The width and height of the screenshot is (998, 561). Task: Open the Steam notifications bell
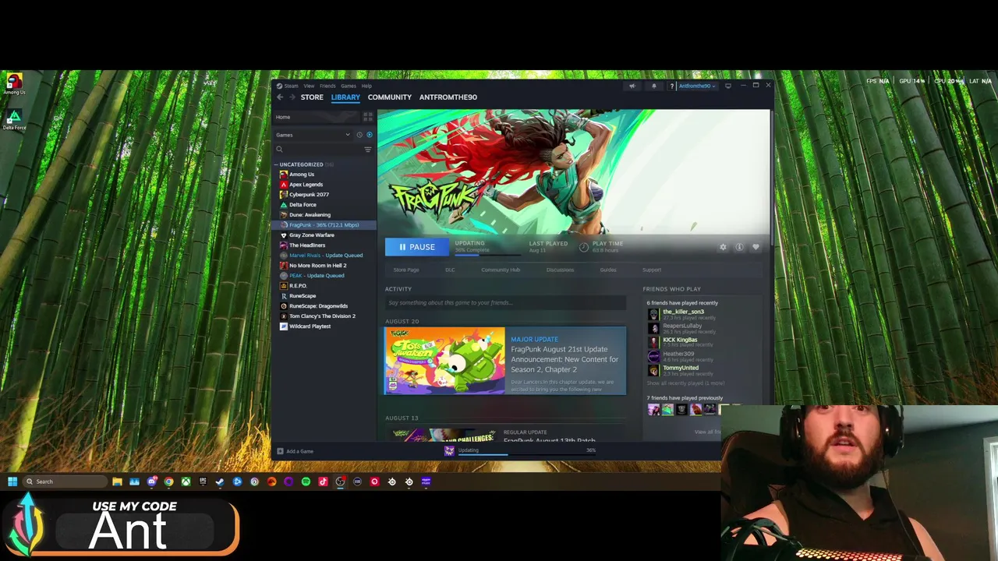pyautogui.click(x=653, y=86)
